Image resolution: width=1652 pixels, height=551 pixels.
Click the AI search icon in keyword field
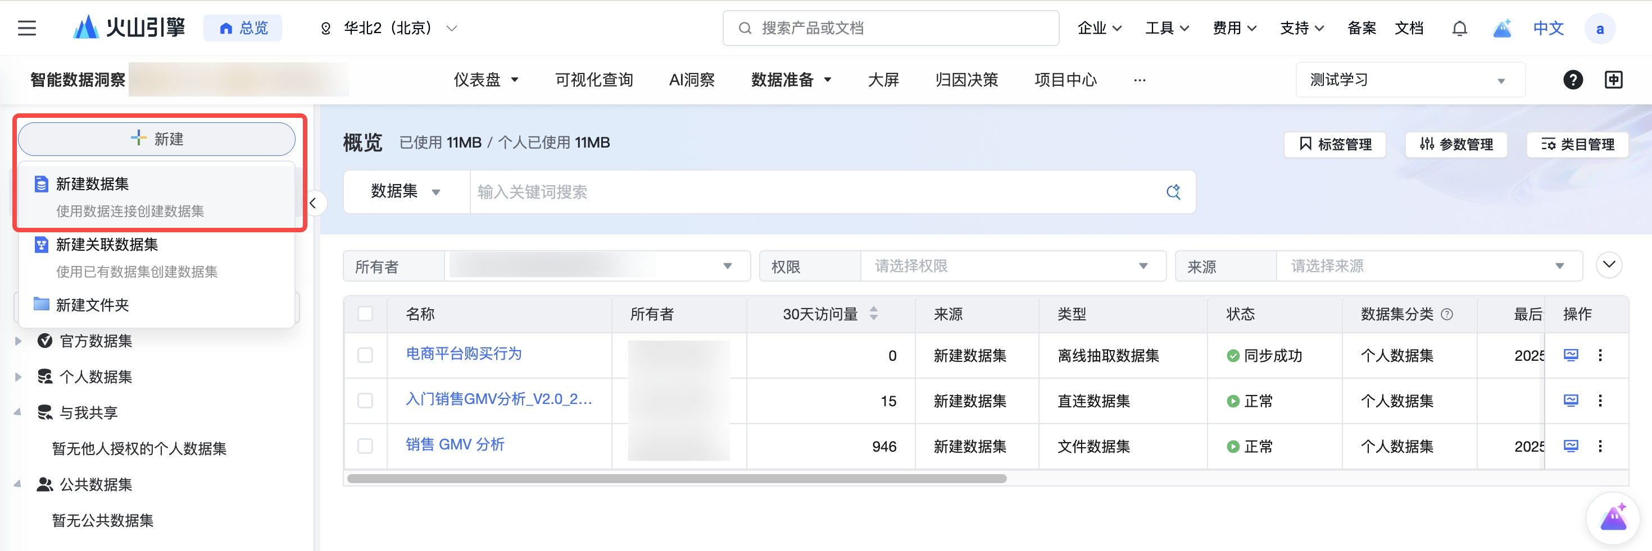coord(1173,191)
